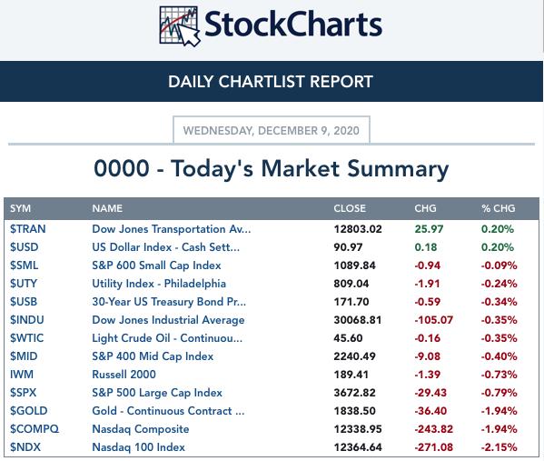Select S&P 400 Mid Cap Index
Screen dimensions: 544x461
(153, 356)
